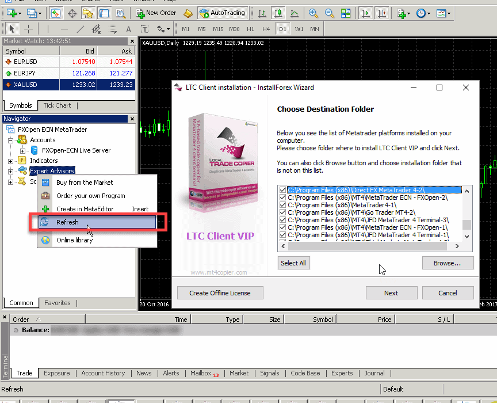Expand the FXOpen-ECN Live Server node
The width and height of the screenshot is (497, 403).
click(x=22, y=151)
